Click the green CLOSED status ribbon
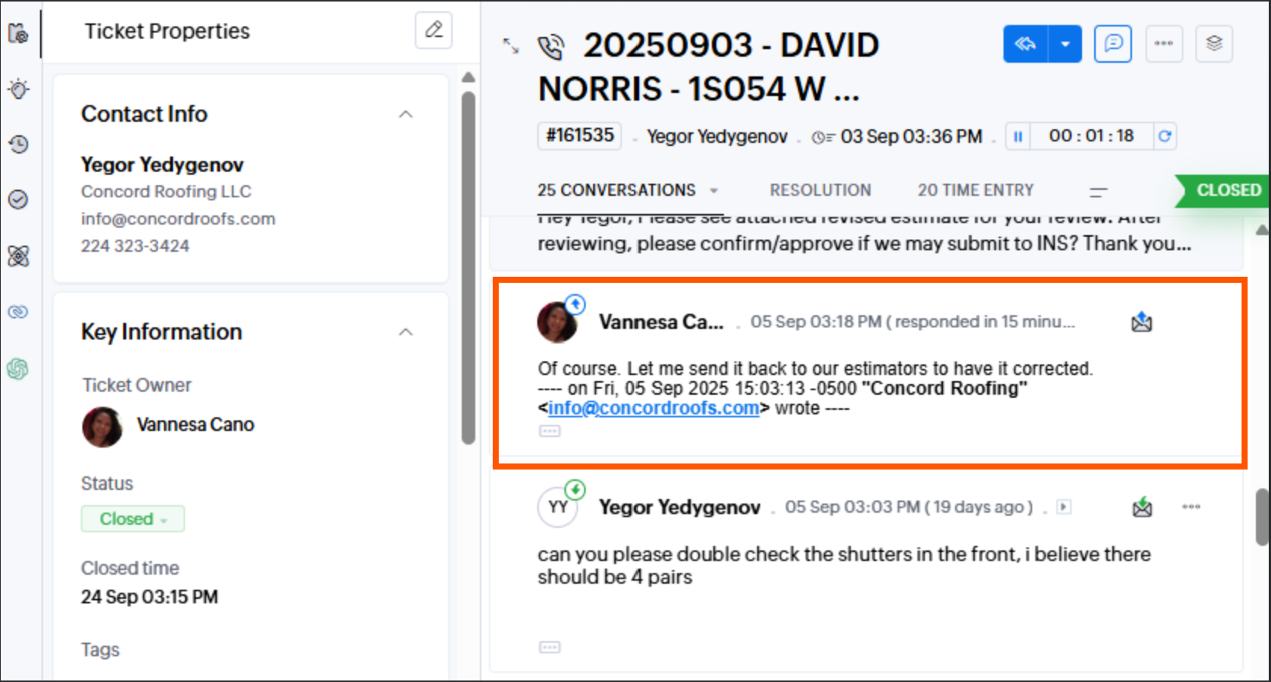Image resolution: width=1271 pixels, height=682 pixels. (x=1223, y=191)
